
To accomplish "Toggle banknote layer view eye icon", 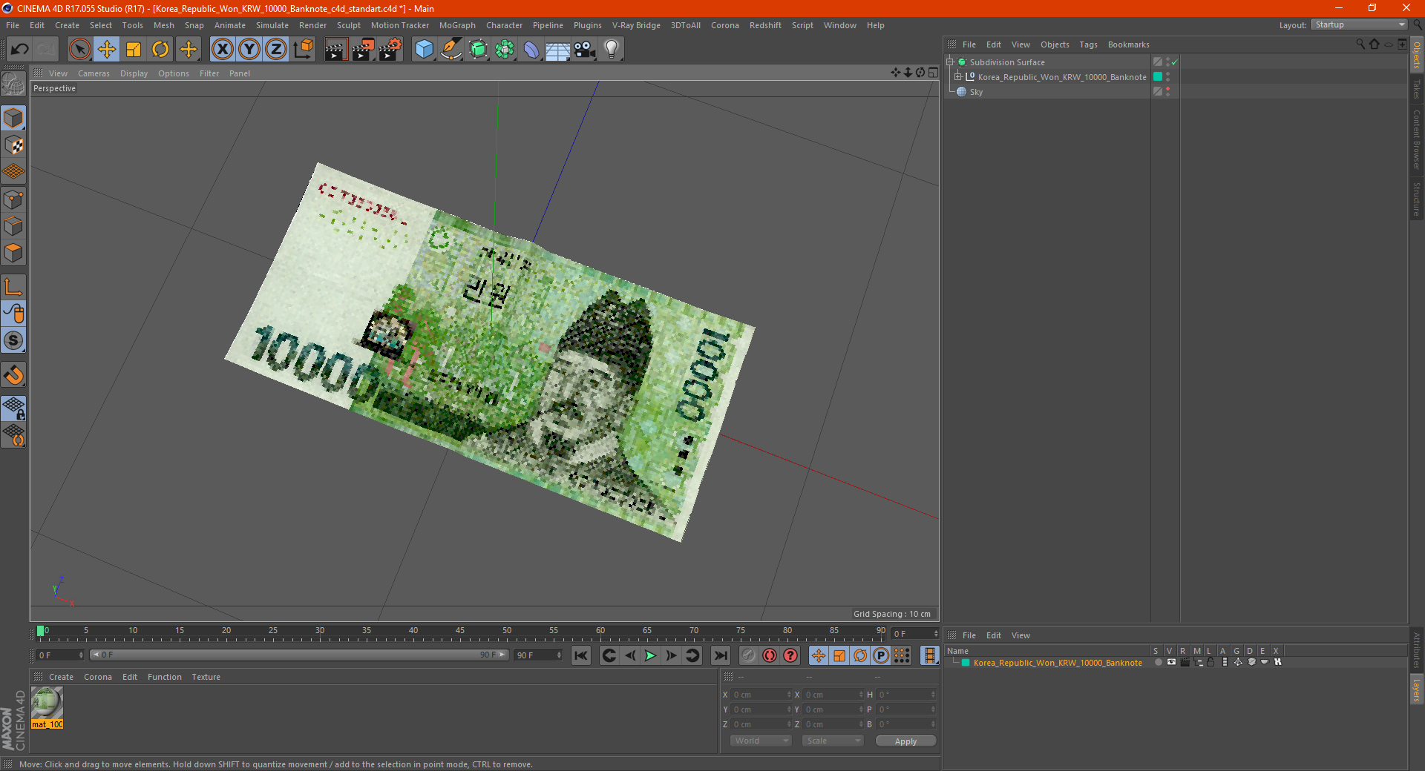I will [1171, 662].
